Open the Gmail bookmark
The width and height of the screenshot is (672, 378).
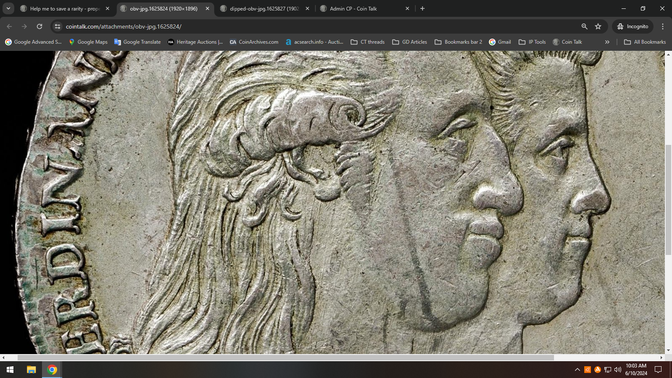pyautogui.click(x=500, y=42)
